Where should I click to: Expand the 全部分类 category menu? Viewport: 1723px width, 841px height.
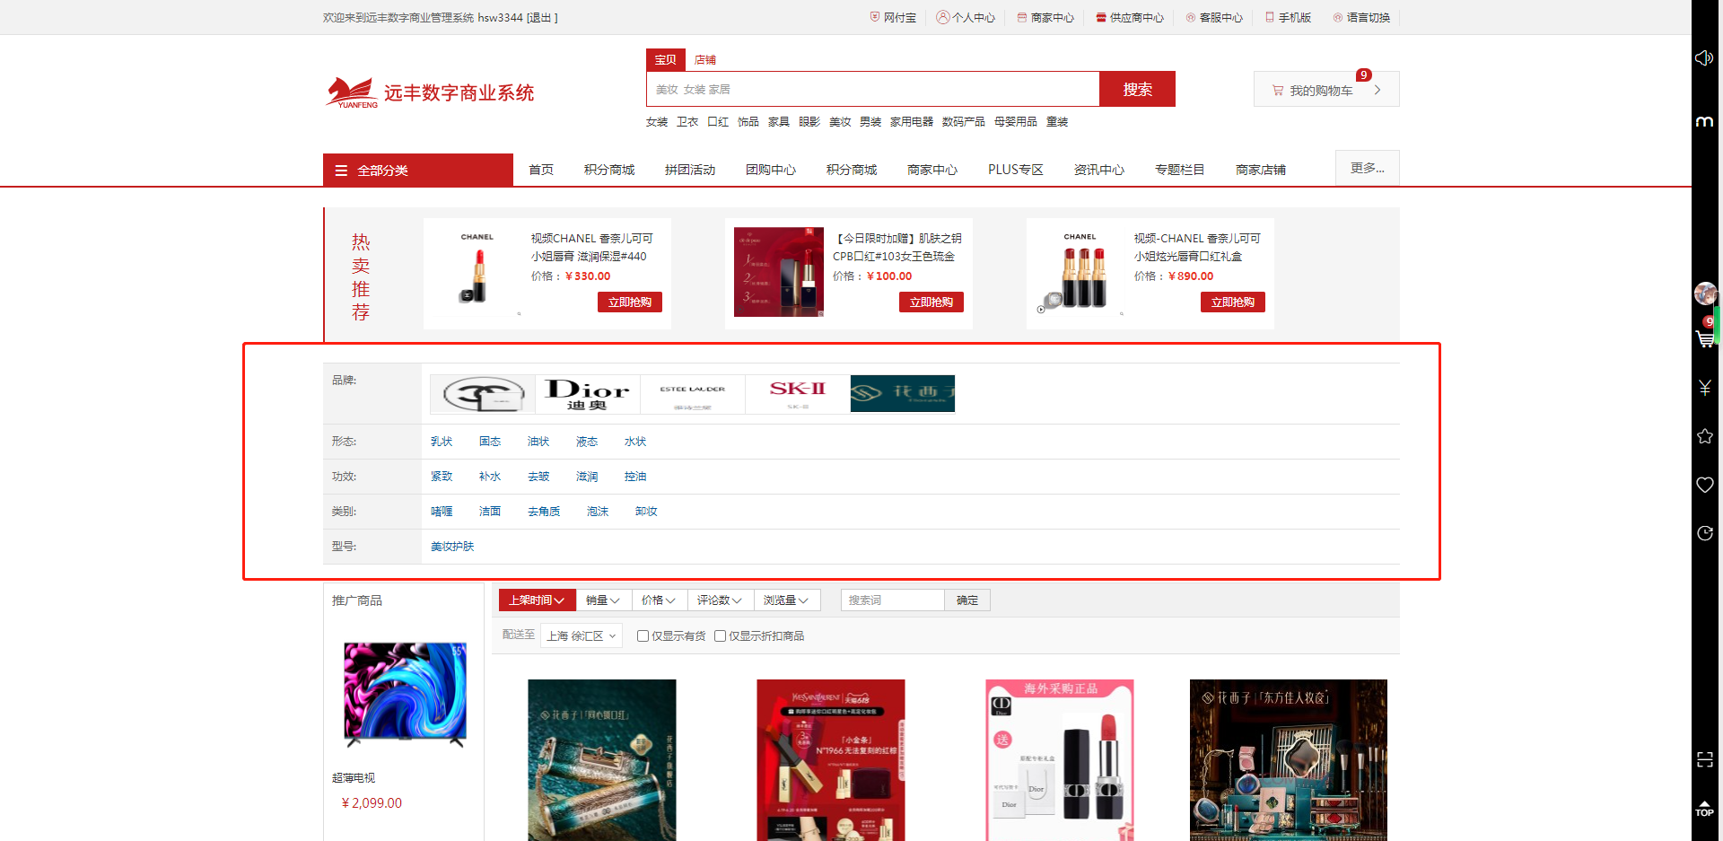pyautogui.click(x=418, y=170)
